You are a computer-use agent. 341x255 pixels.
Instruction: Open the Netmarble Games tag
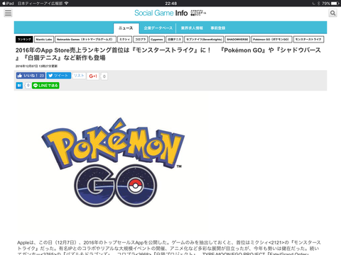[85, 40]
